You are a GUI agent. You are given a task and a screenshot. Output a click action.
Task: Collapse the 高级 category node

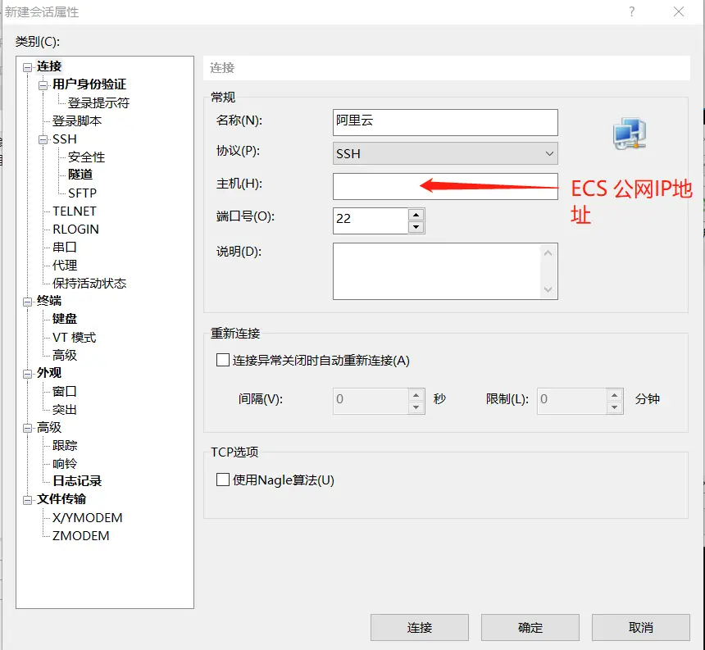(27, 428)
